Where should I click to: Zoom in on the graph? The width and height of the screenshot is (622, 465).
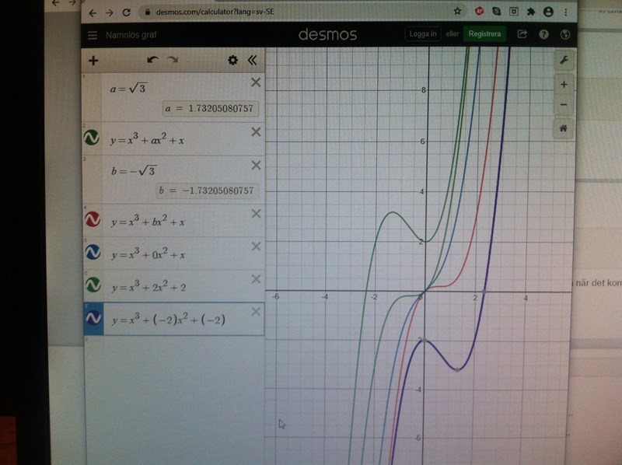click(x=564, y=84)
